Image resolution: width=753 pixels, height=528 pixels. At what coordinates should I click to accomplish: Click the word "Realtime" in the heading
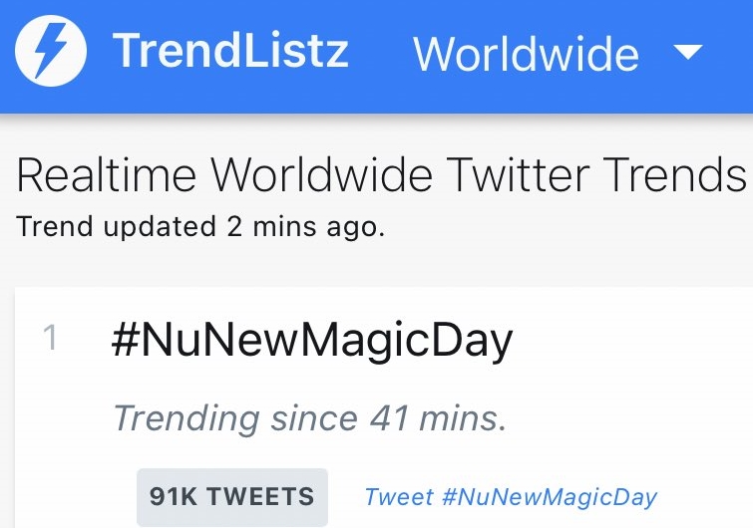pyautogui.click(x=106, y=175)
